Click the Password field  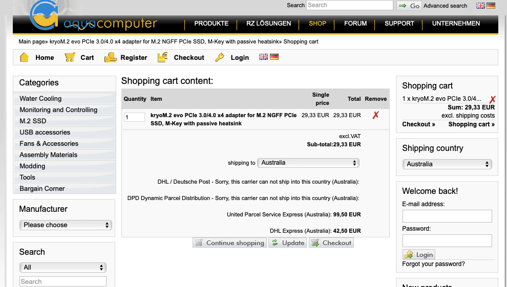(x=447, y=241)
